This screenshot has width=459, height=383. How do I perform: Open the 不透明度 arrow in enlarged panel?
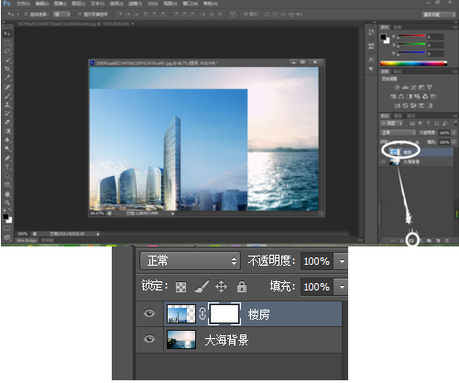[x=342, y=261]
